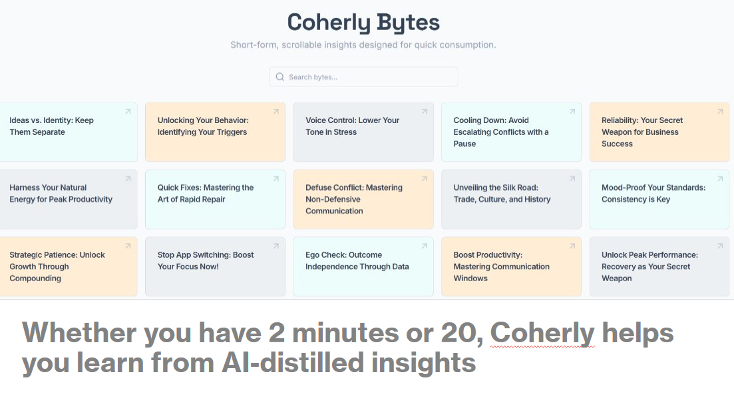Open the "Boost Productivity" communication windows byte

(x=511, y=266)
